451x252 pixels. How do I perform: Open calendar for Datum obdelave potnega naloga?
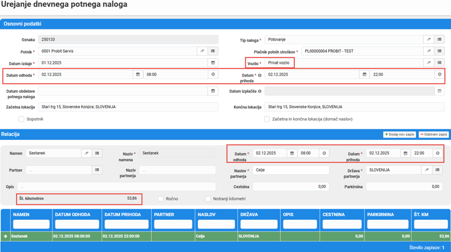[213, 91]
